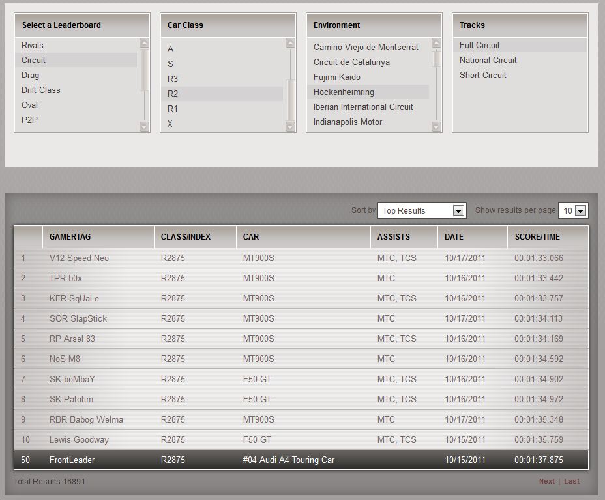605x500 pixels.
Task: Choose Drift Class leaderboard
Action: pos(40,90)
